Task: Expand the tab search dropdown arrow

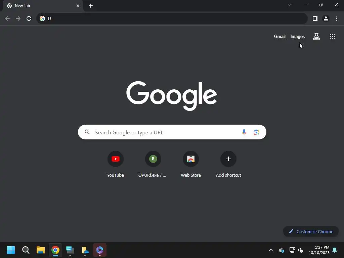Action: pyautogui.click(x=290, y=5)
